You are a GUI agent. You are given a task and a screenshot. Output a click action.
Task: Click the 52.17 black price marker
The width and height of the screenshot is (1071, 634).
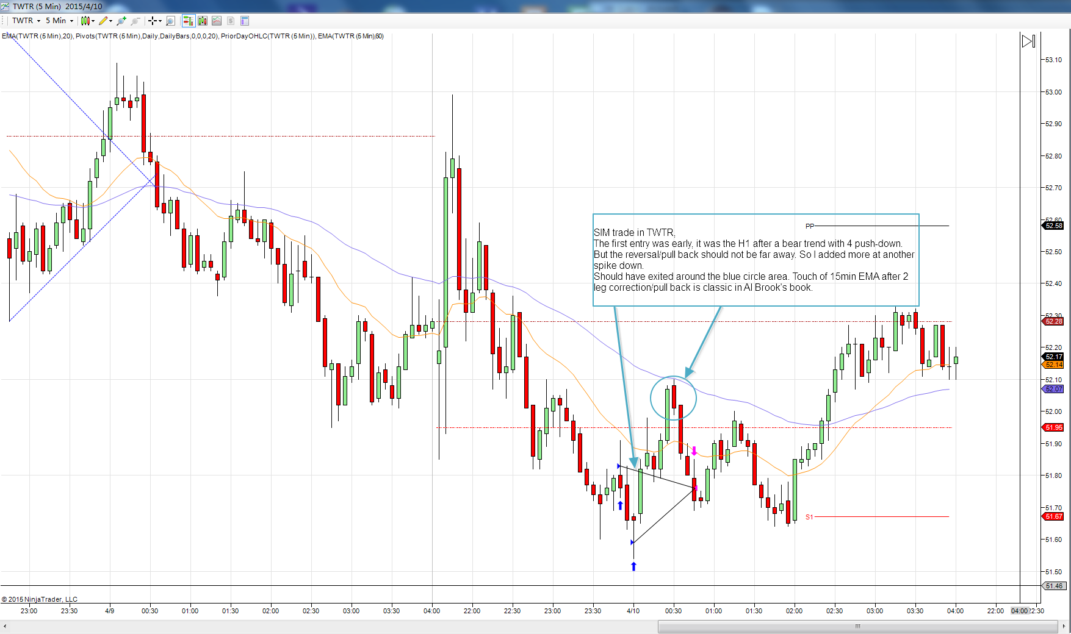[x=1053, y=357]
